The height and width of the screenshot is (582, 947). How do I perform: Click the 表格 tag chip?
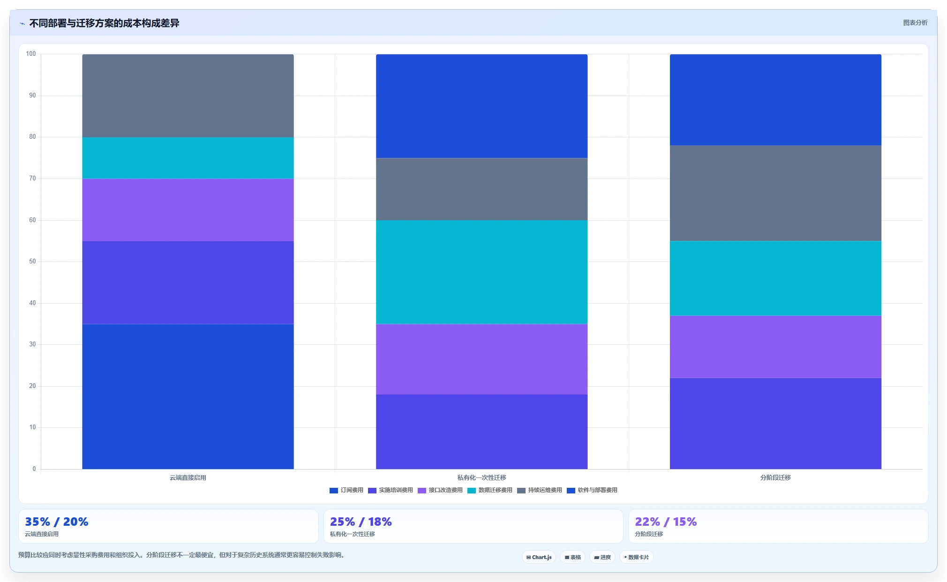[572, 557]
